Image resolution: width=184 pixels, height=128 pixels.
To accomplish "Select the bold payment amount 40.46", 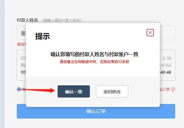I will click(x=165, y=72).
